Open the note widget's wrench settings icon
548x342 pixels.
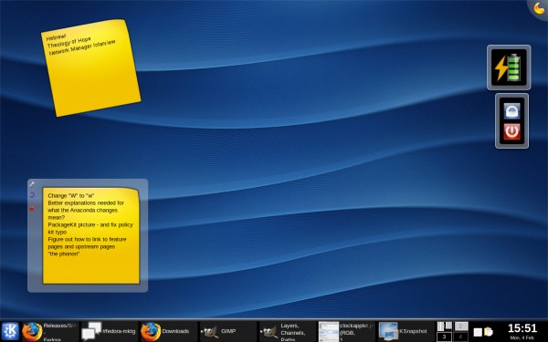click(x=32, y=184)
